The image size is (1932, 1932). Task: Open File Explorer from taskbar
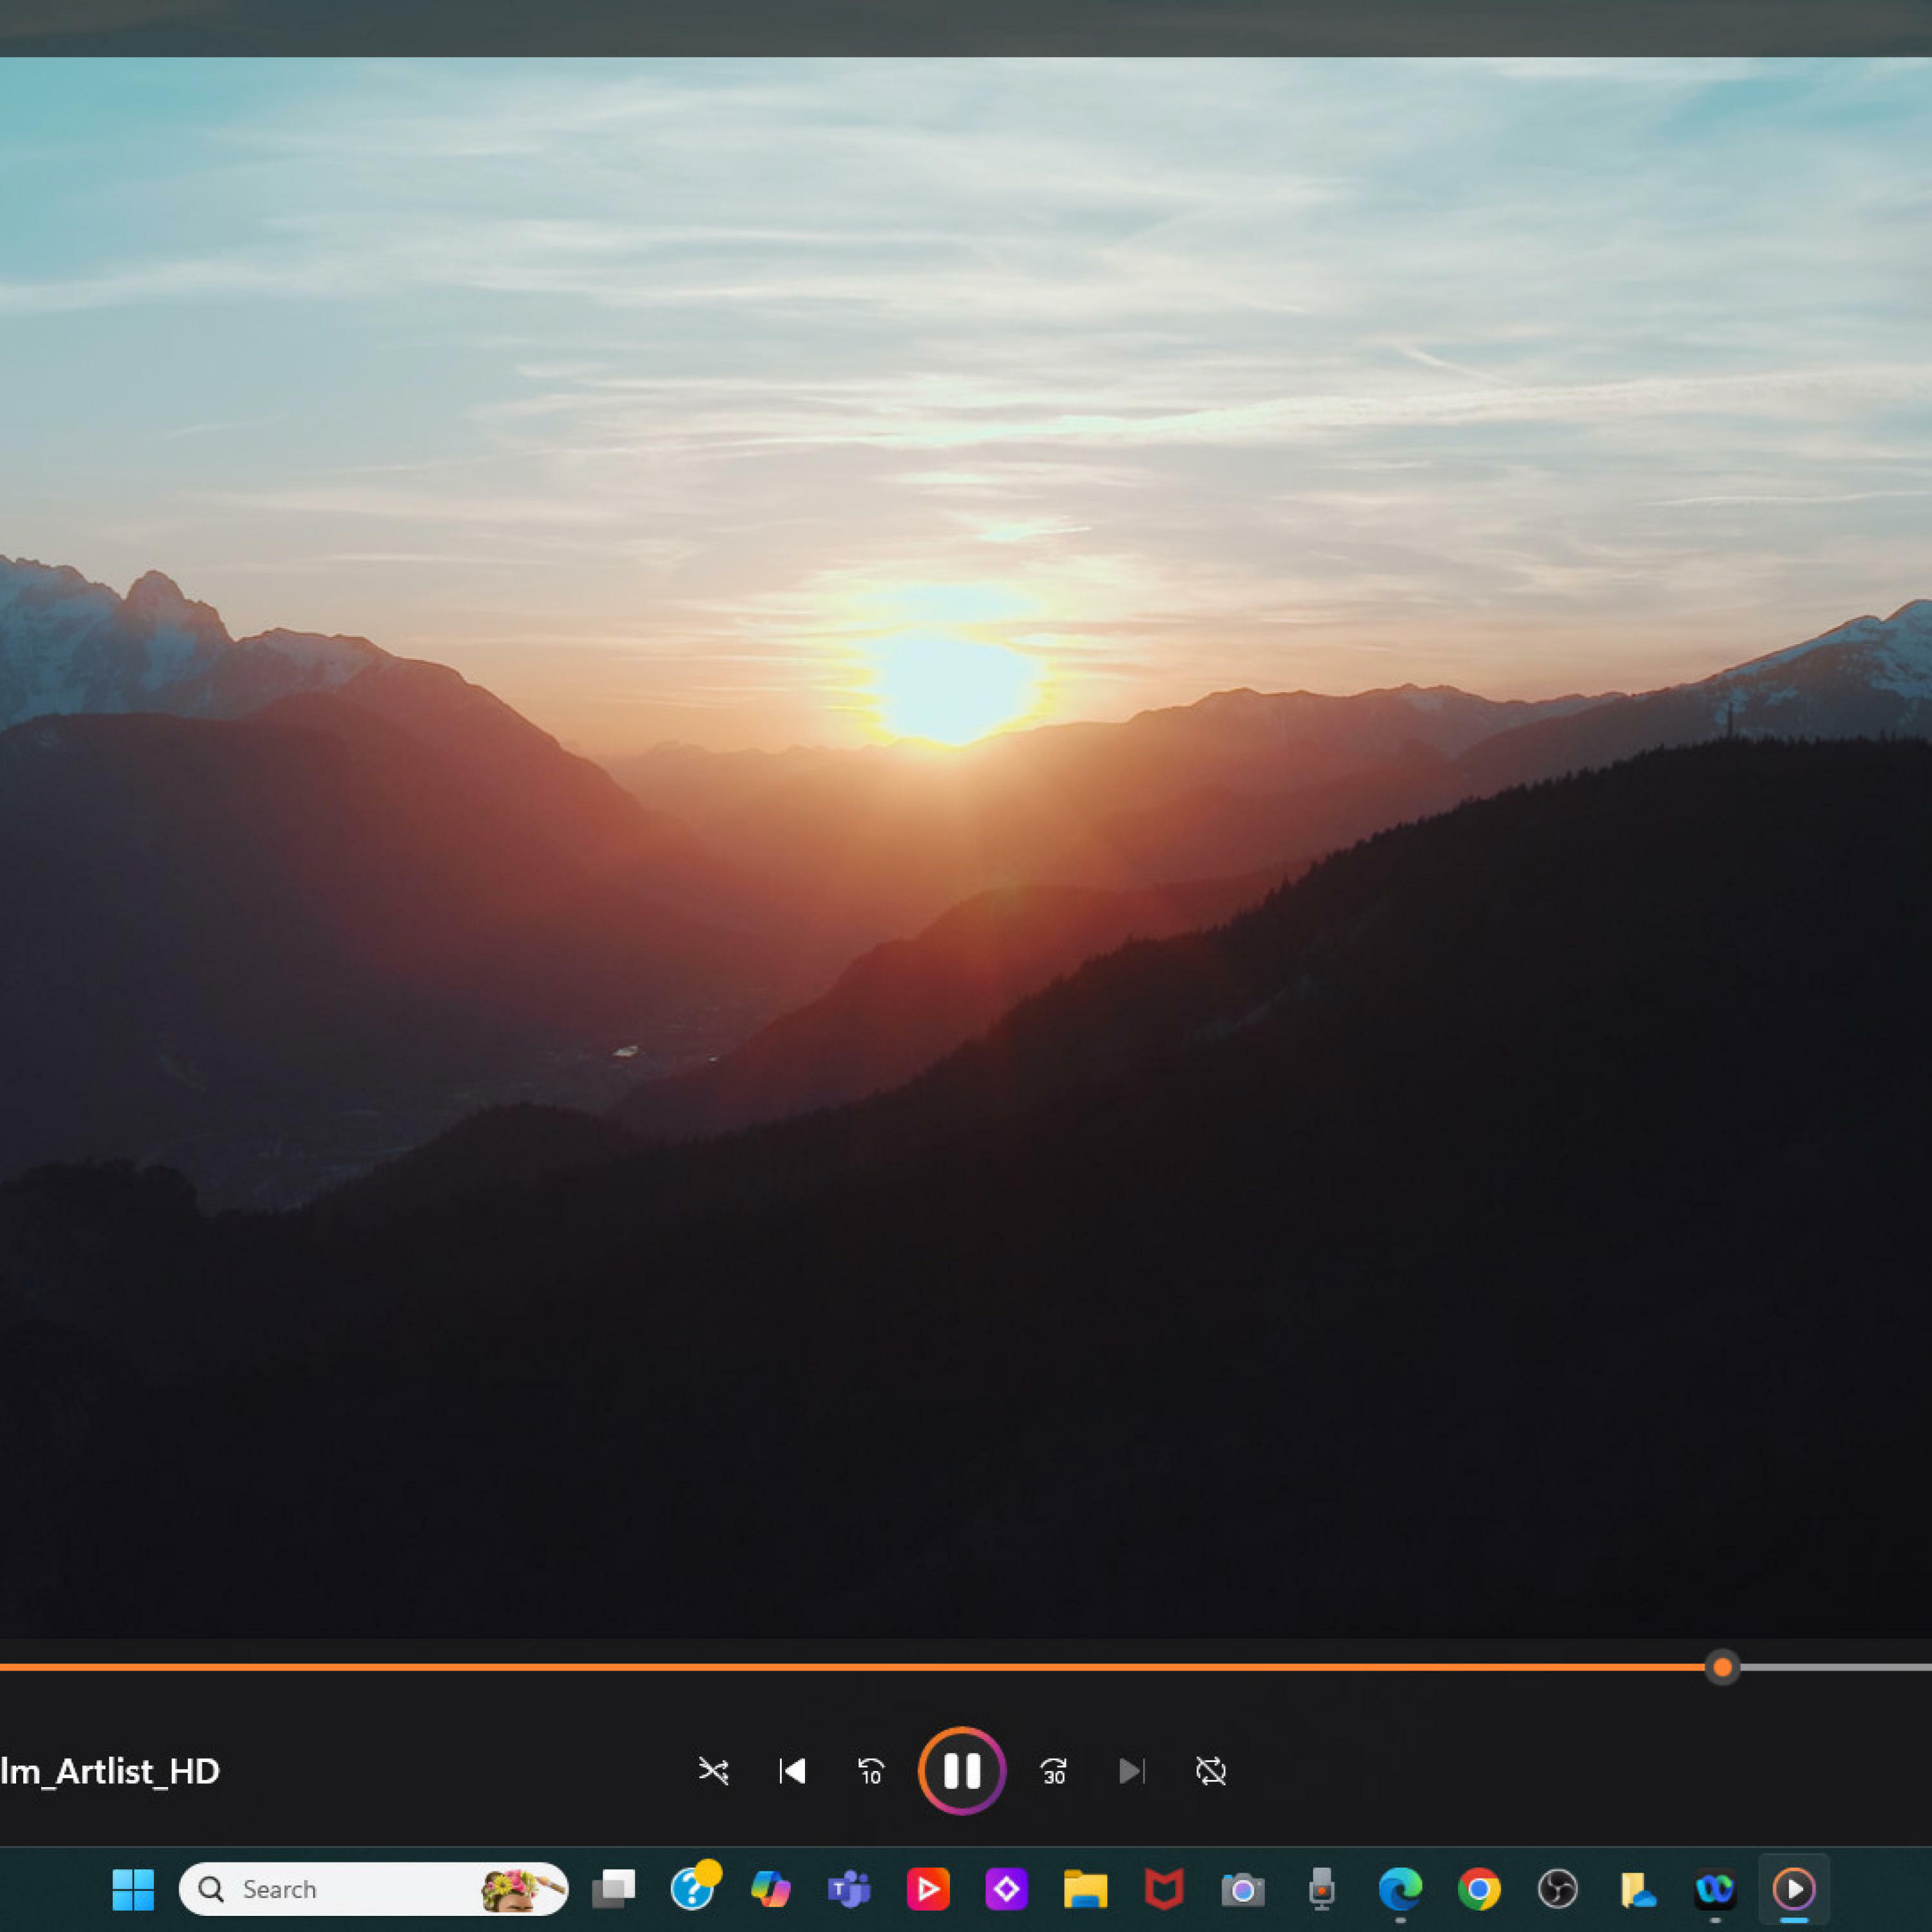(x=1085, y=1889)
